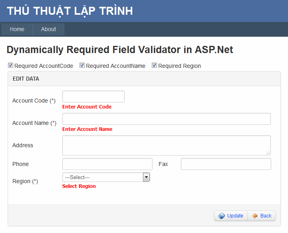Toggle the Required AccountName checkbox
Screen dimensions: 288x233
82,65
